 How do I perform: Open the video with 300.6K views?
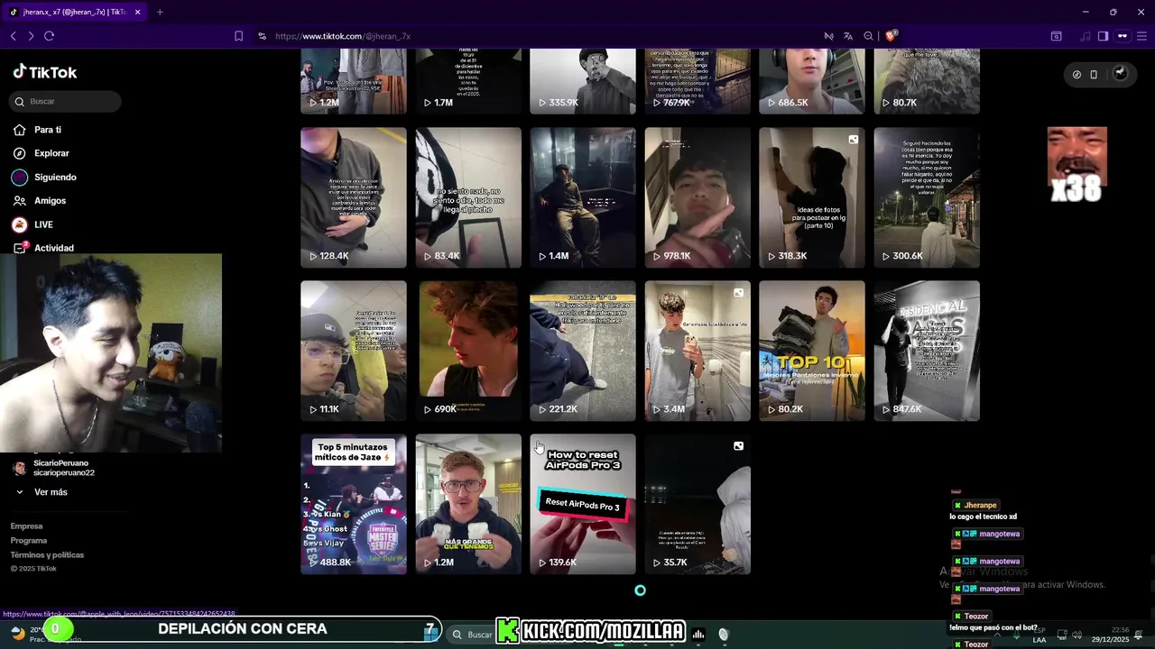927,197
